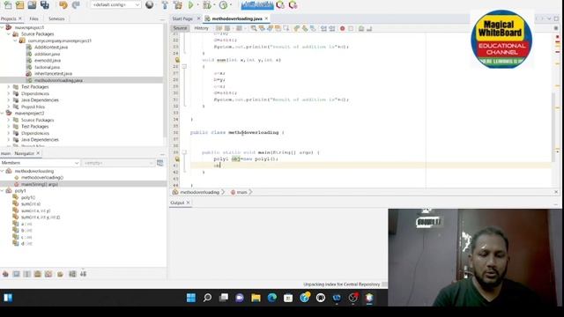The height and width of the screenshot is (317, 564).
Task: Collapse the main method fold in editor gutter
Action: coord(184,152)
